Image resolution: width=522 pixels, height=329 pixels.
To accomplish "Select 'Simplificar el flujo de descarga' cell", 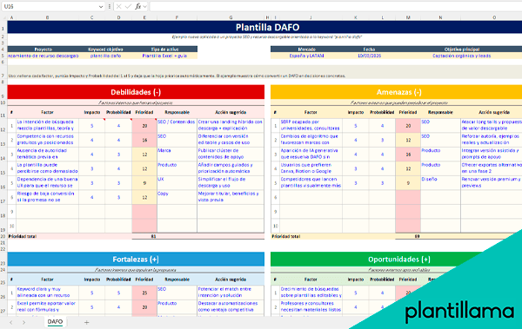I will pos(231,183).
